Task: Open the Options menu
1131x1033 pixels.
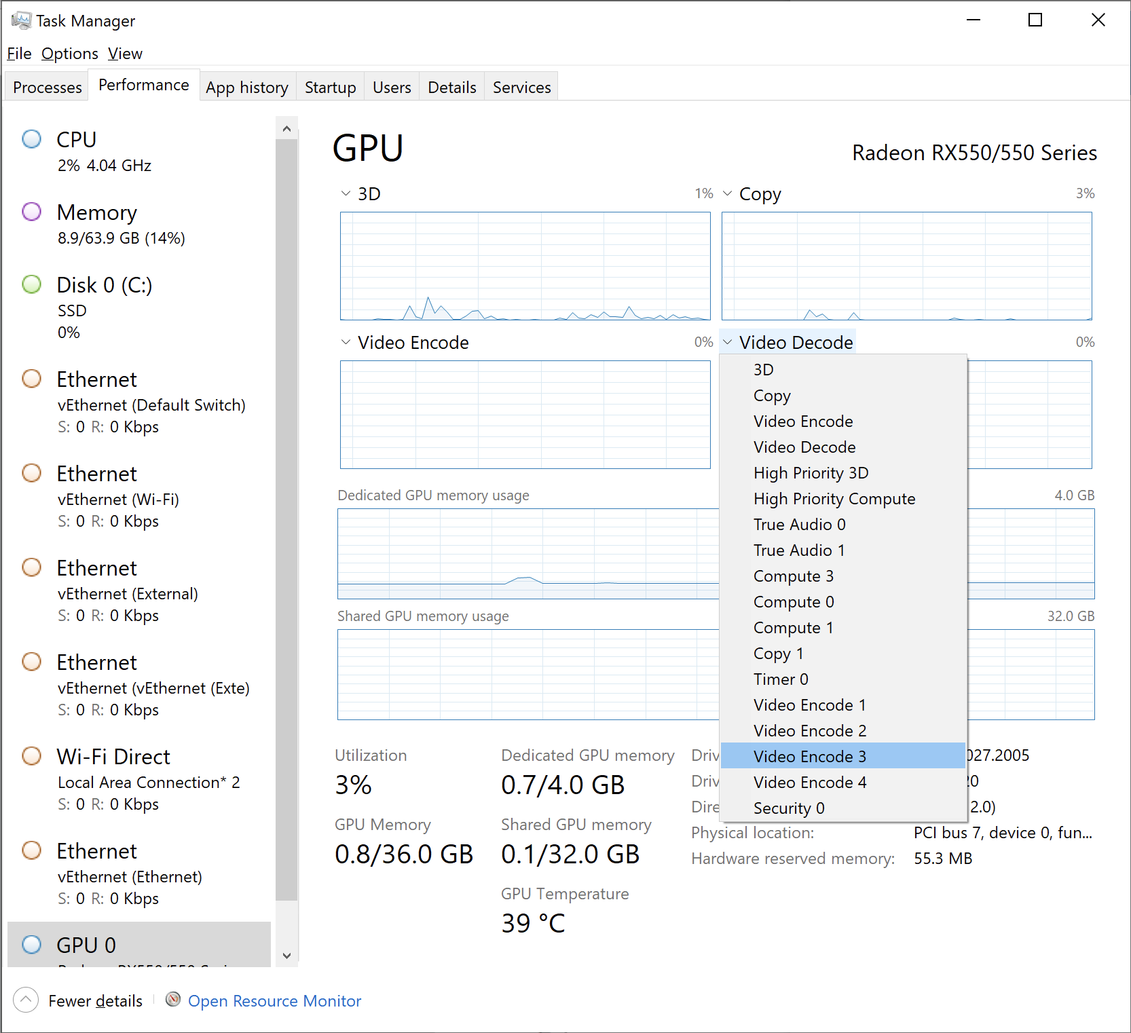Action: 69,54
